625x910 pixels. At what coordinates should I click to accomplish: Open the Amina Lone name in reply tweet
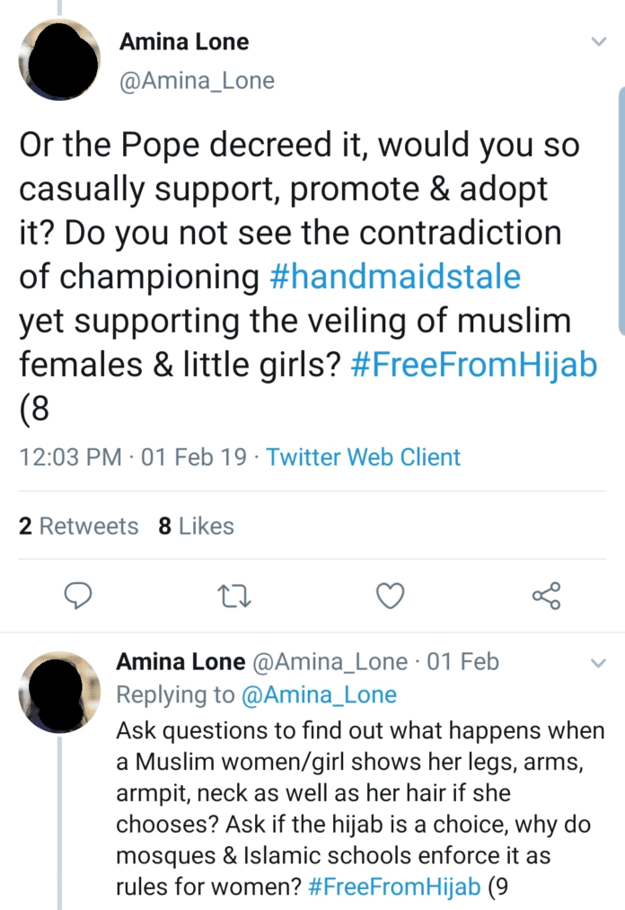[x=180, y=661]
